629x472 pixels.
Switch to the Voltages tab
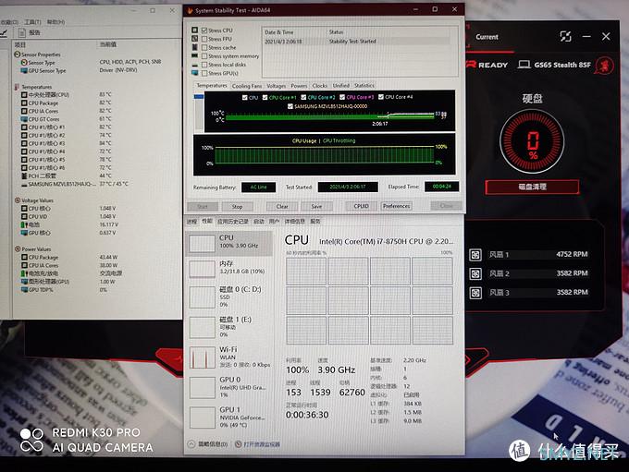pyautogui.click(x=277, y=86)
